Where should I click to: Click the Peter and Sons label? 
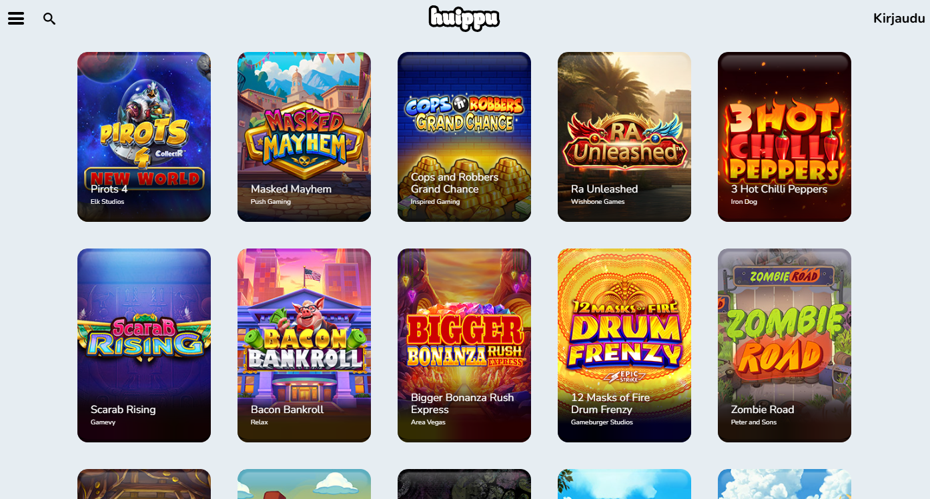click(754, 422)
